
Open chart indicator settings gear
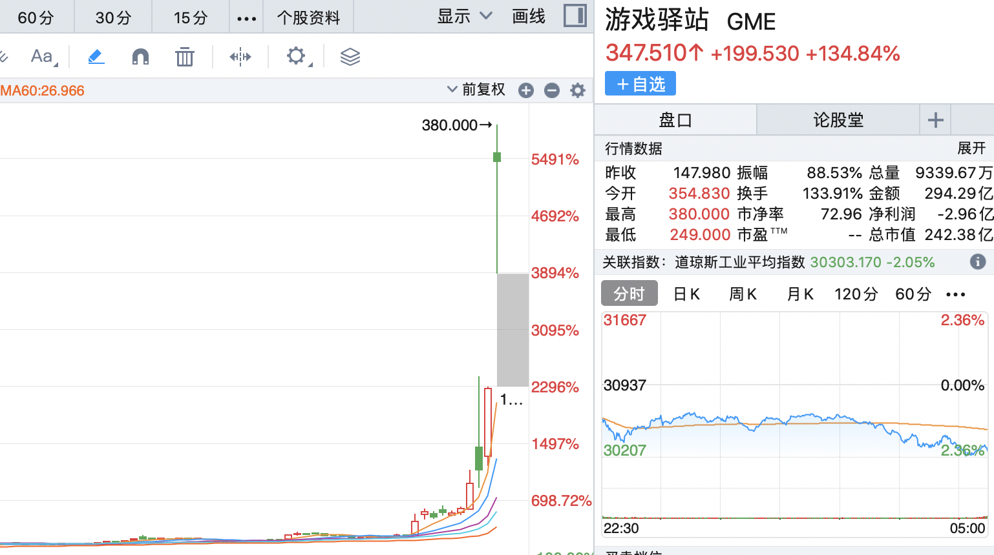pos(578,90)
